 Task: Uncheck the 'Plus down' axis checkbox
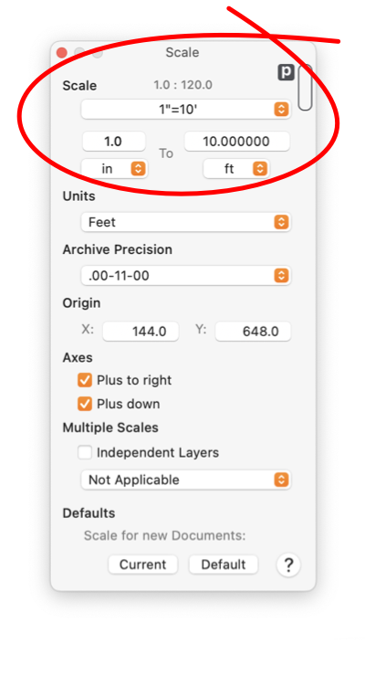85,404
